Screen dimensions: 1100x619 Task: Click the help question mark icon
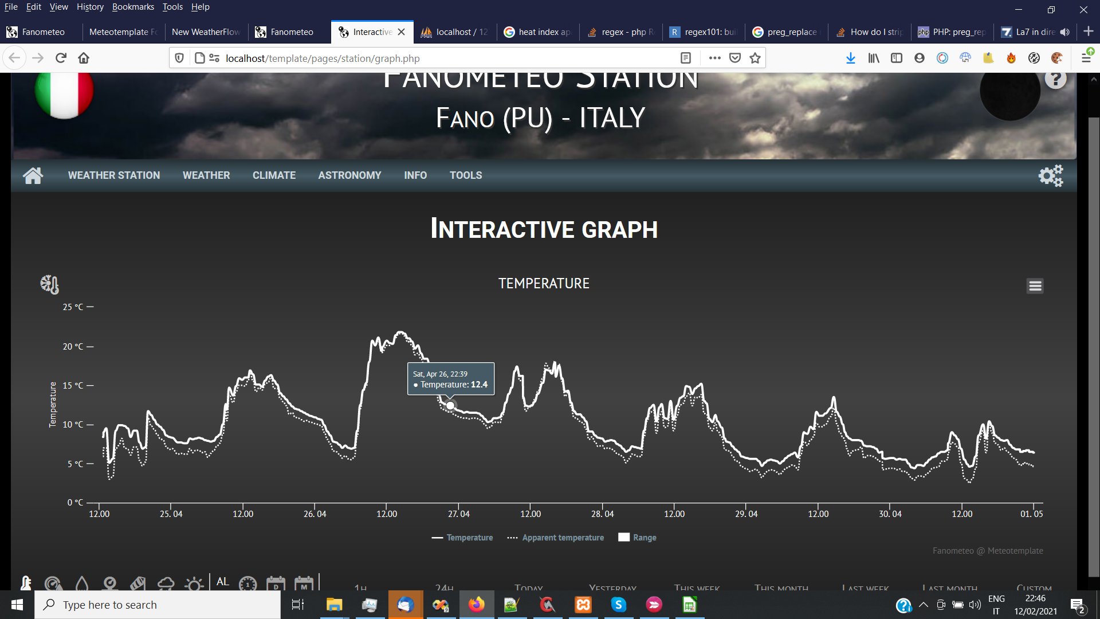1056,79
